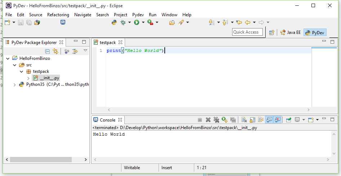Click the green Run button
Image resolution: width=341 pixels, height=176 pixels.
137,22
